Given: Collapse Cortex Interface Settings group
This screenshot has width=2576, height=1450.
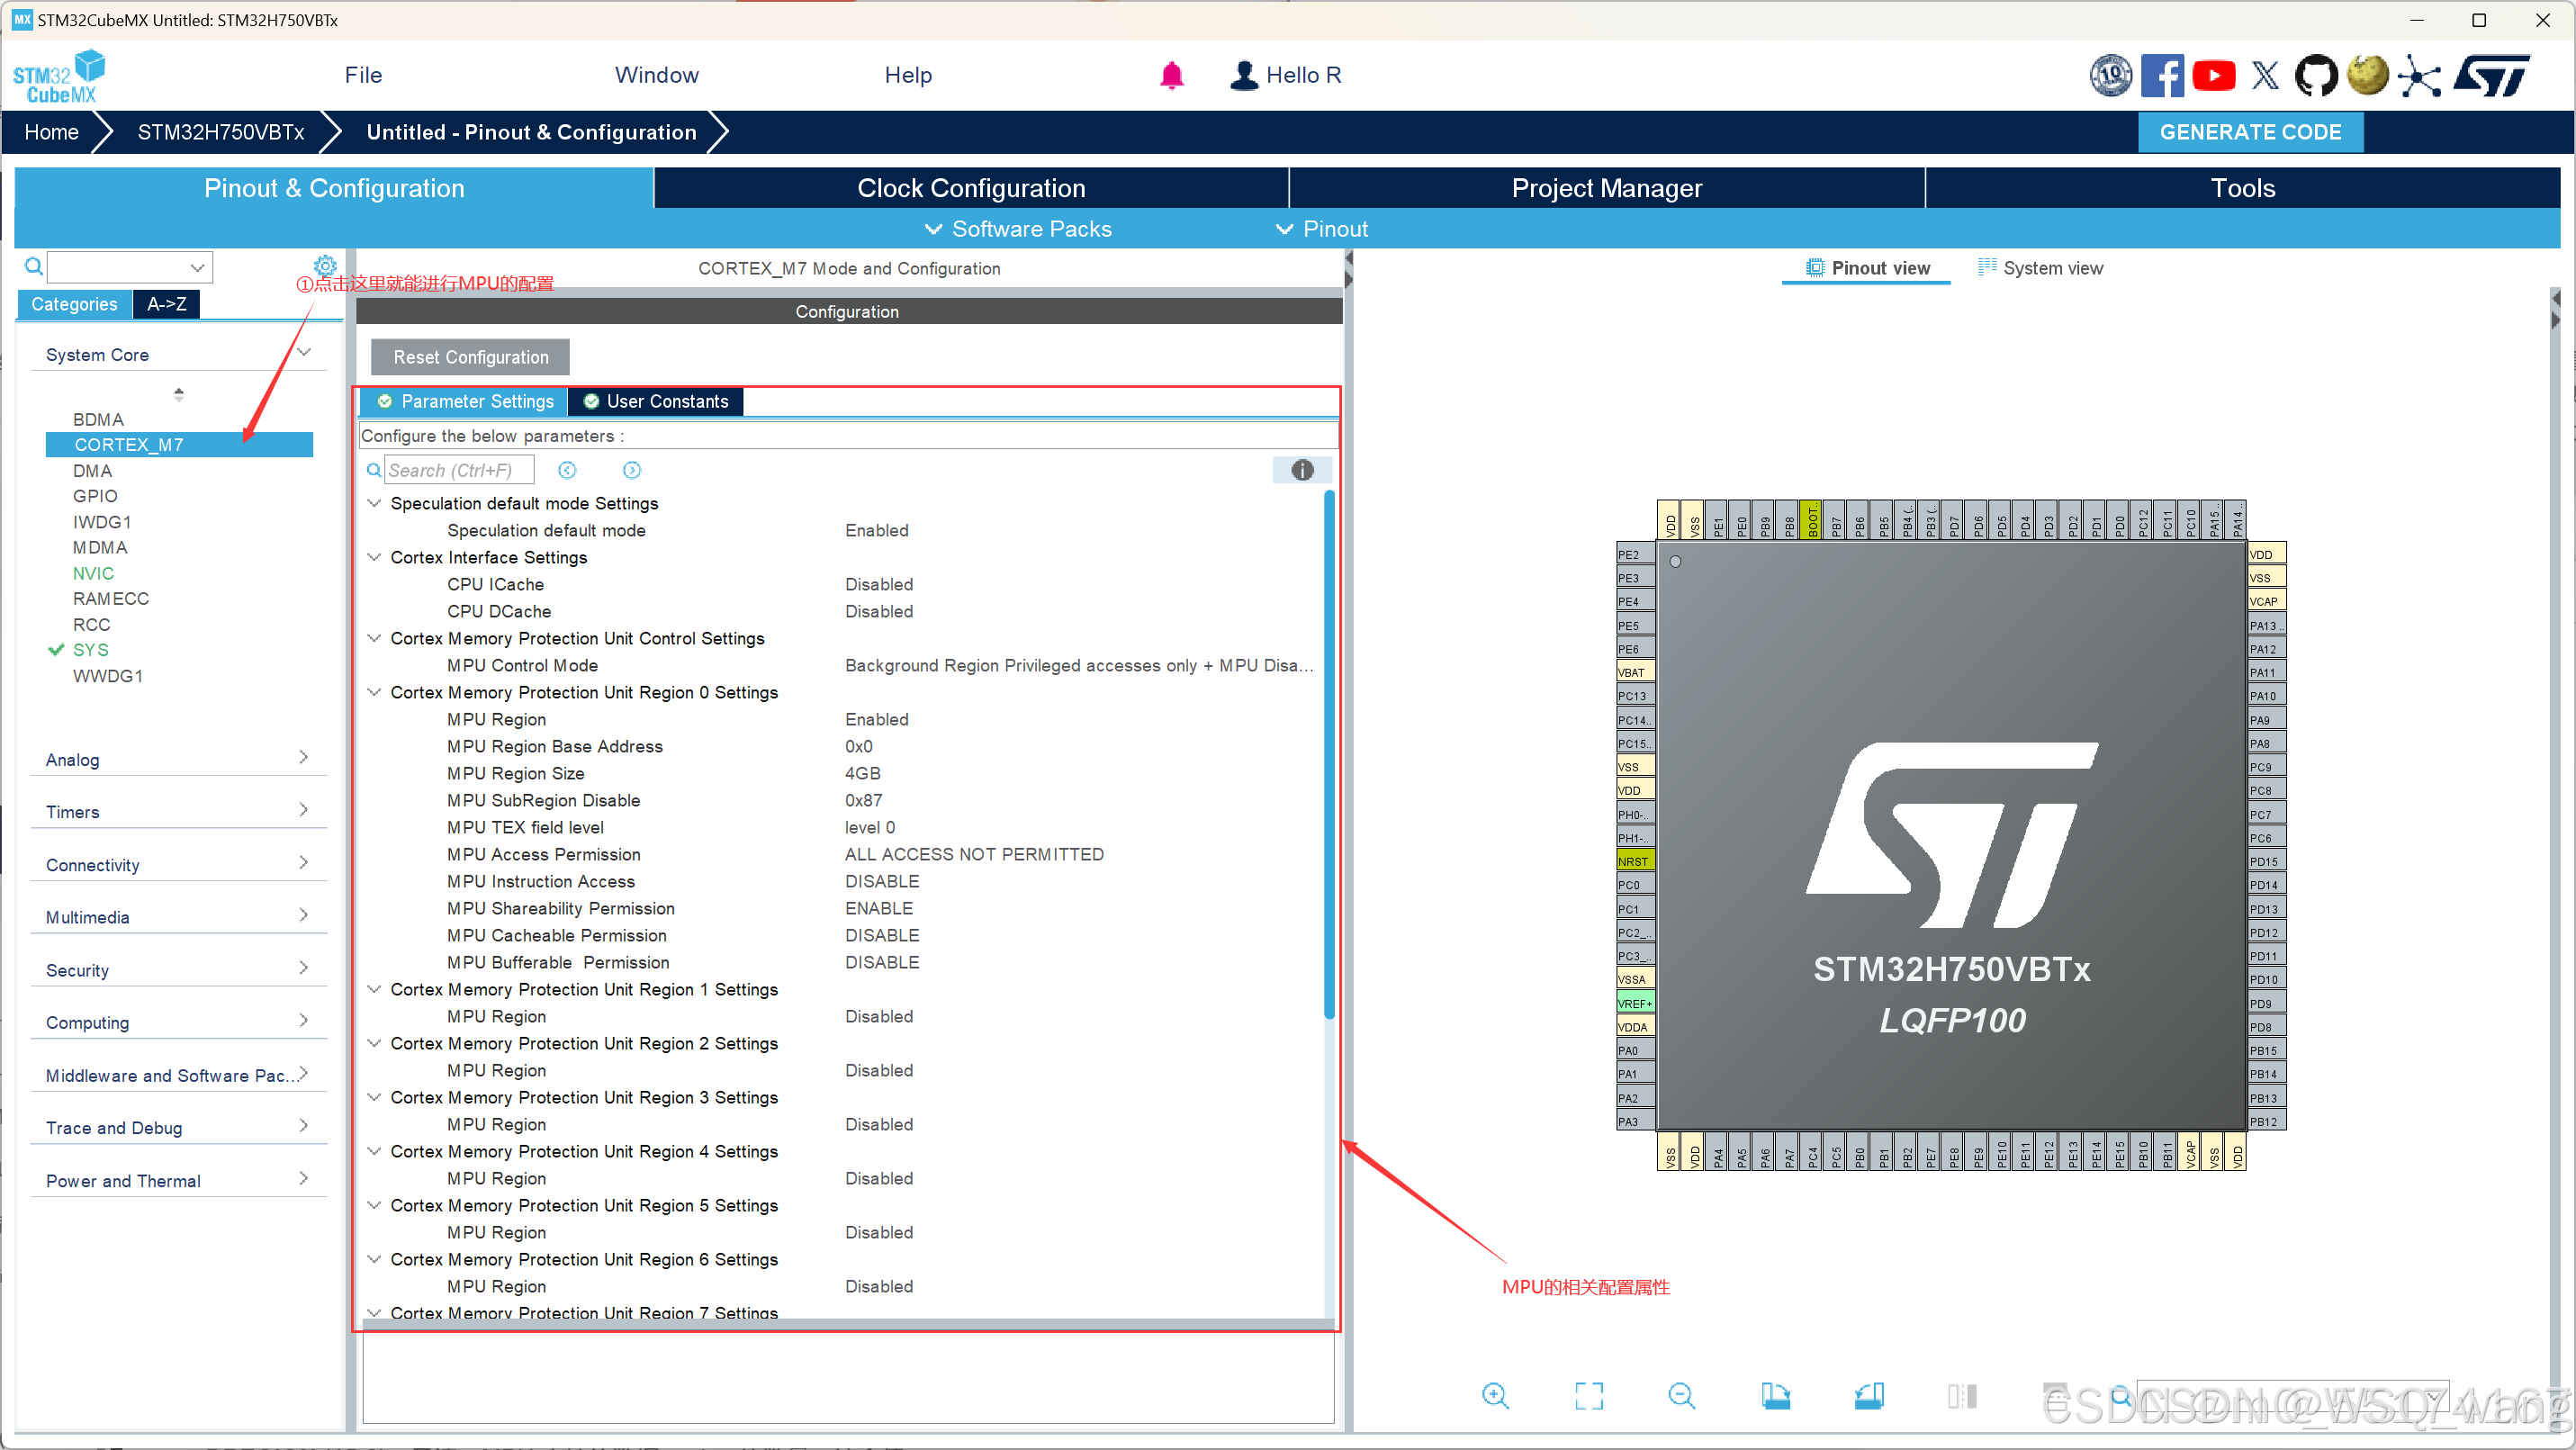Looking at the screenshot, I should click(x=374, y=557).
